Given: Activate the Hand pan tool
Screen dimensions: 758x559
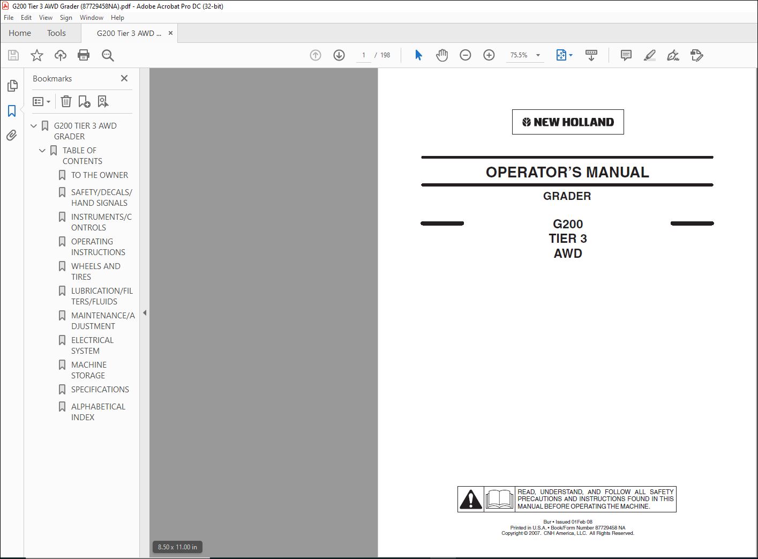Looking at the screenshot, I should coord(442,55).
